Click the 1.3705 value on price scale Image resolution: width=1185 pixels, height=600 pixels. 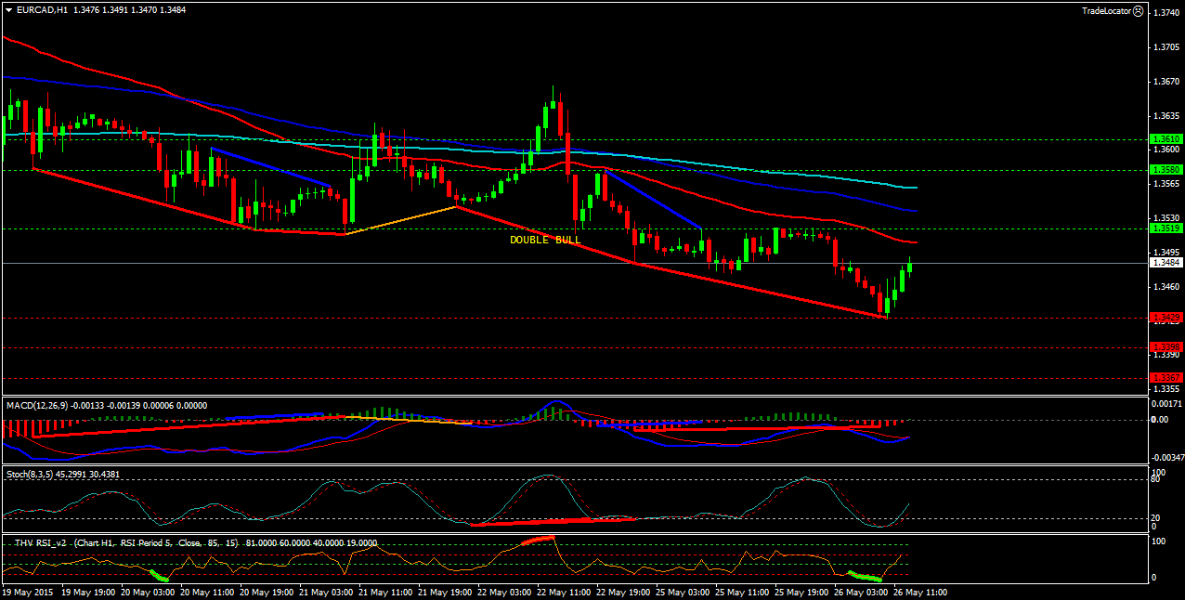coord(1165,47)
